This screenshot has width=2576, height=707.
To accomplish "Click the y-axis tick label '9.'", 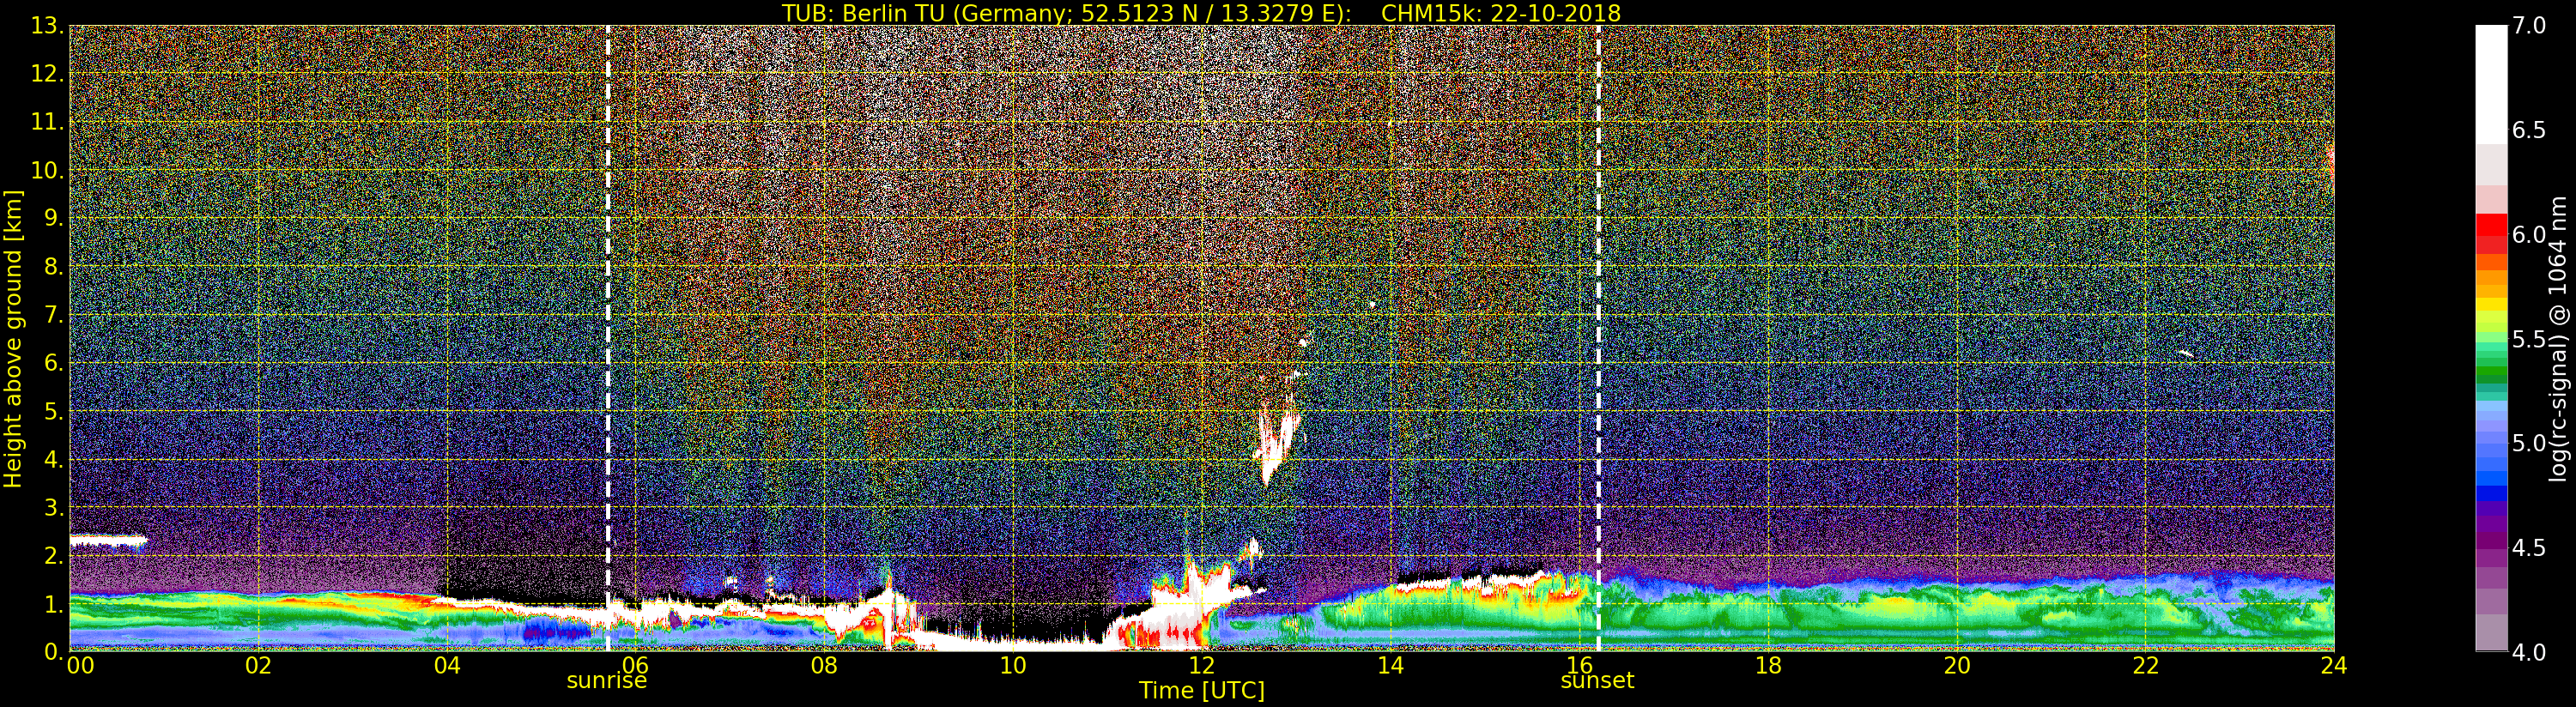I will click(54, 218).
